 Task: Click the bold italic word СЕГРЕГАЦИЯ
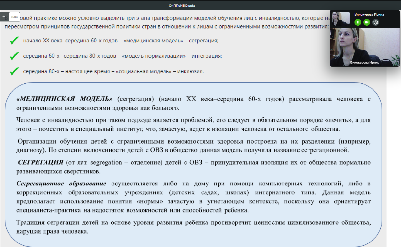41,162
